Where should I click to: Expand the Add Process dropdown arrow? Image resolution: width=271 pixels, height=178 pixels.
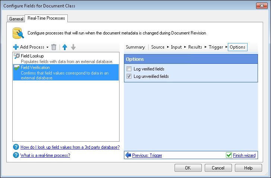pos(47,47)
